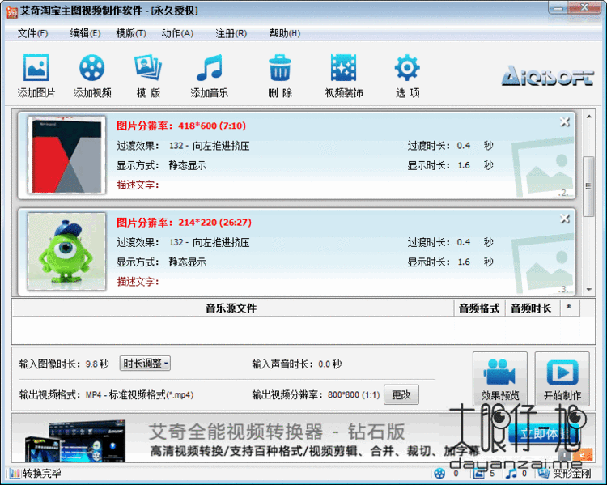The image size is (607, 485).
Task: Click 图片分辨率: 214*220 (26:27) text
Action: coord(184,223)
